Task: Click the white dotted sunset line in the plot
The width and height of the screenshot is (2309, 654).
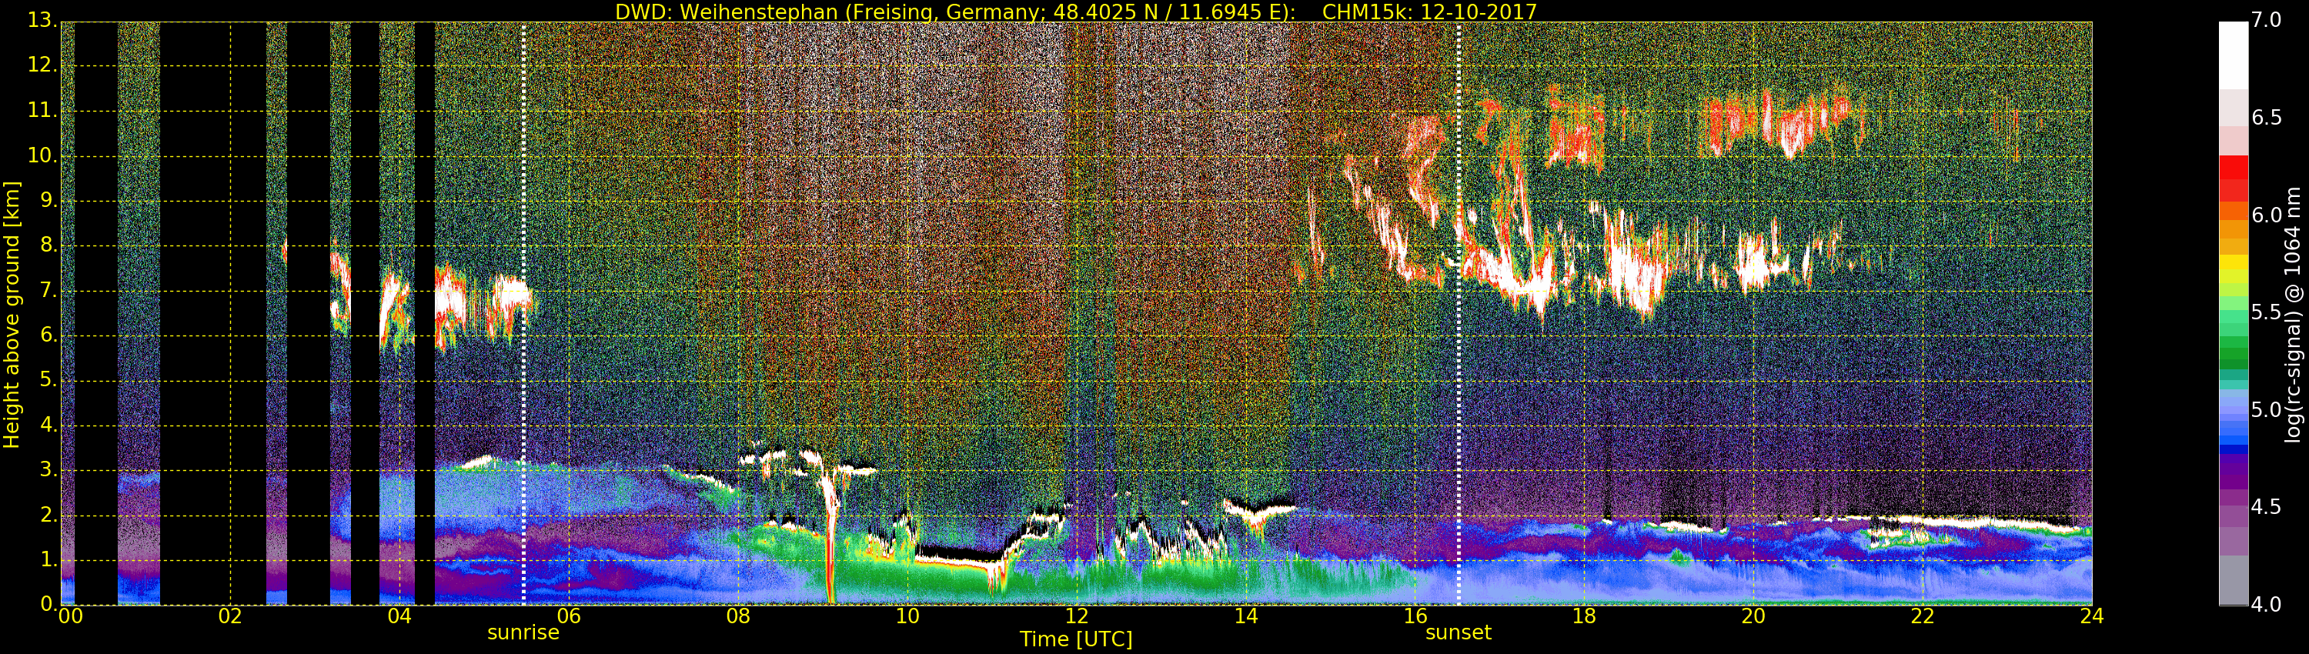Action: point(1459,314)
